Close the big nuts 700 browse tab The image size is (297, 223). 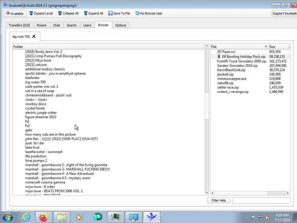34,36
